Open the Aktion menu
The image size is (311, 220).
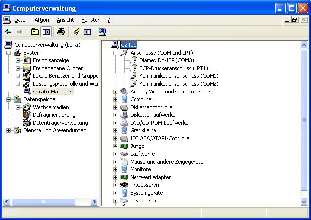point(41,20)
